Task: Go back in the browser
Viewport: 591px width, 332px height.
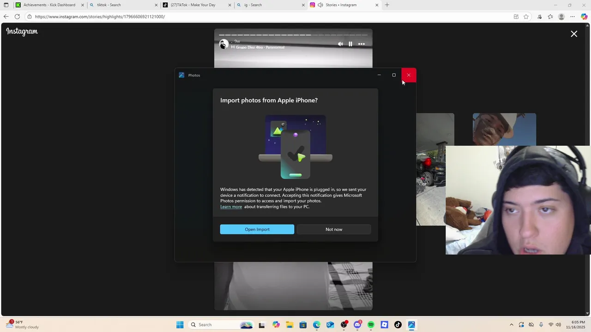Action: coord(6,17)
